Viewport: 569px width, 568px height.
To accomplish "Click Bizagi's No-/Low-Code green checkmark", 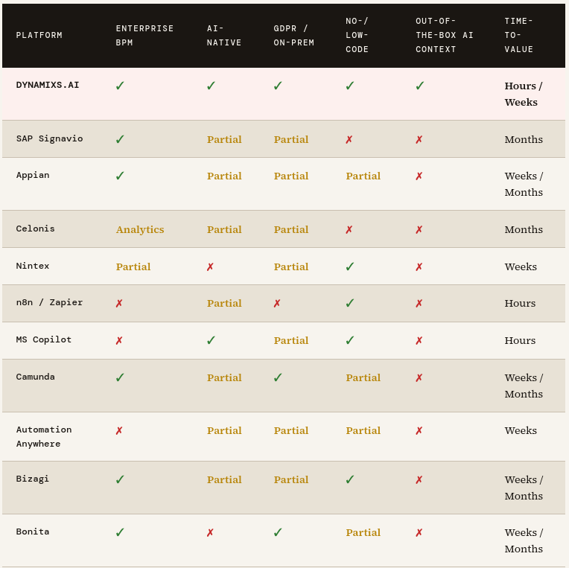I will pyautogui.click(x=349, y=479).
